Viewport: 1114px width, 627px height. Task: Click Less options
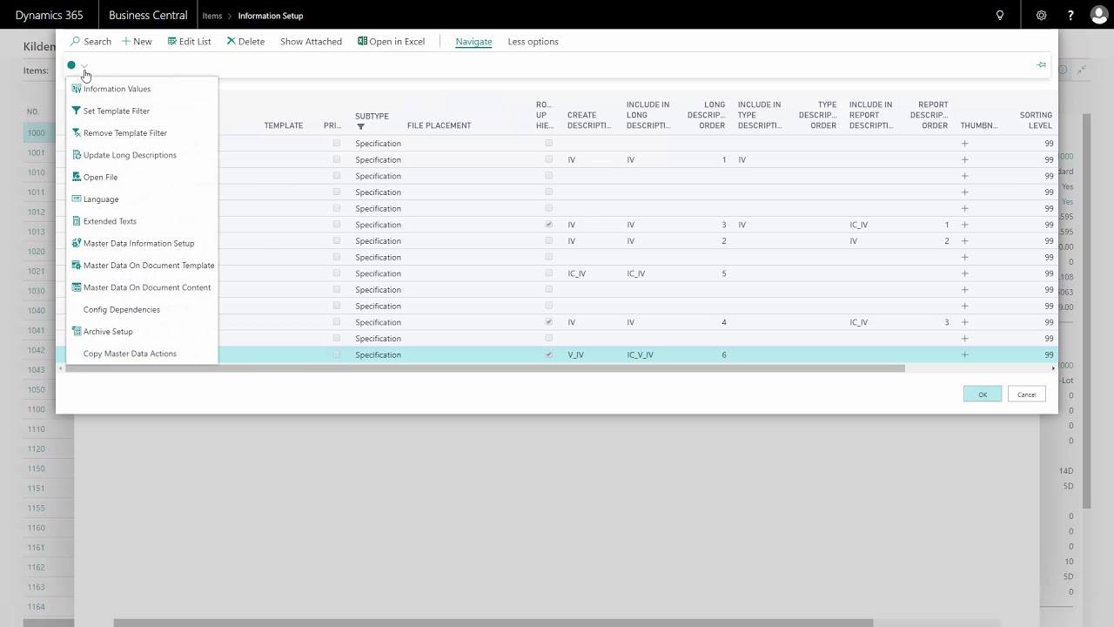(534, 42)
